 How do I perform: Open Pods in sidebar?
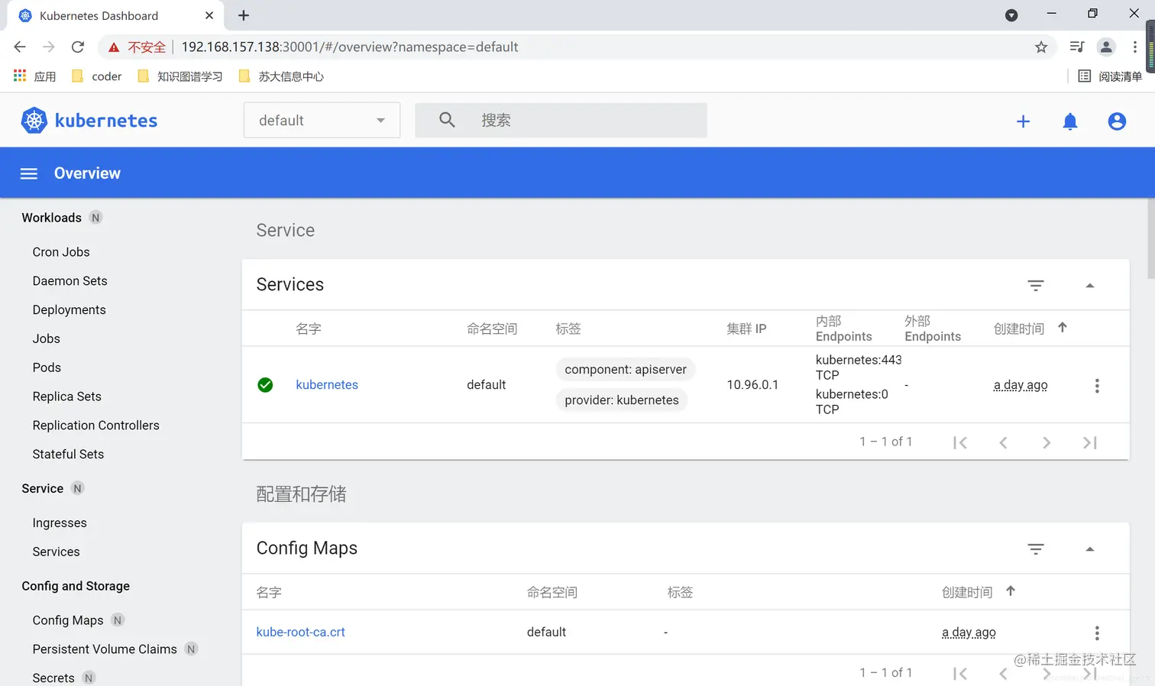point(47,367)
